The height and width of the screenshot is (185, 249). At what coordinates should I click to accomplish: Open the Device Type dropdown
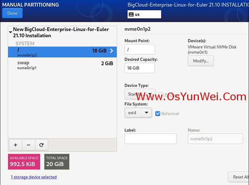pos(140,94)
